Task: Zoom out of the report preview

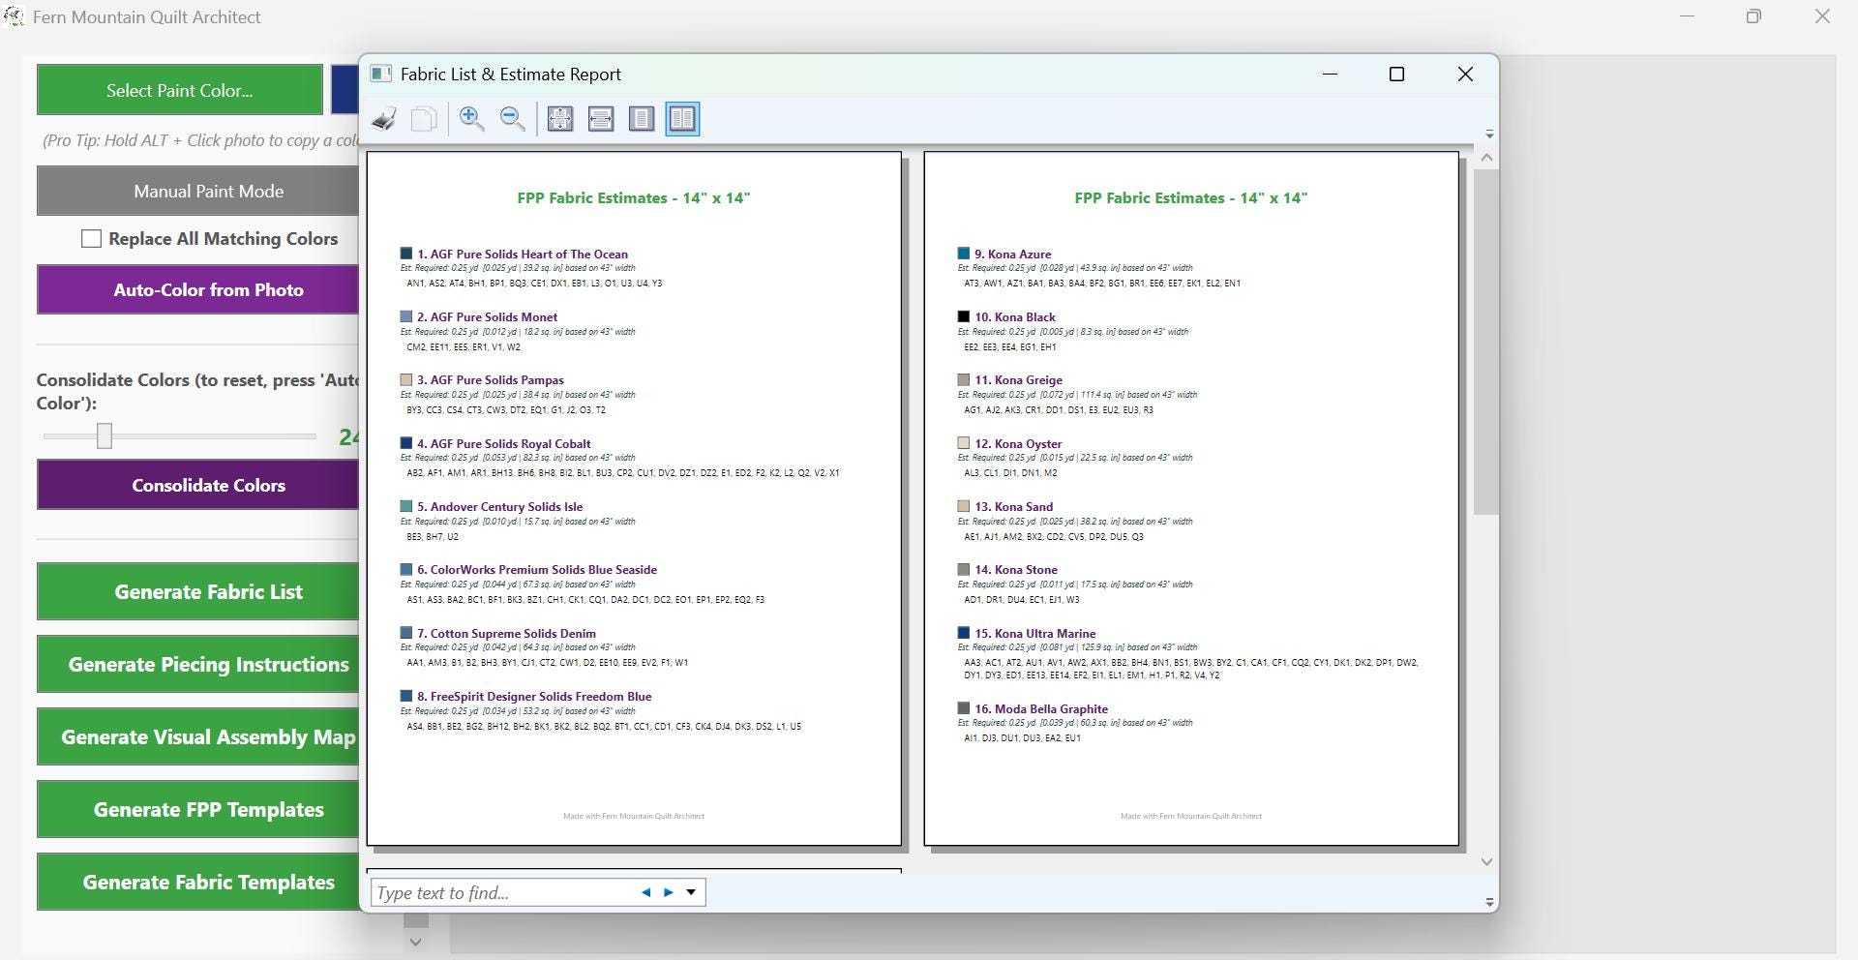Action: click(513, 119)
